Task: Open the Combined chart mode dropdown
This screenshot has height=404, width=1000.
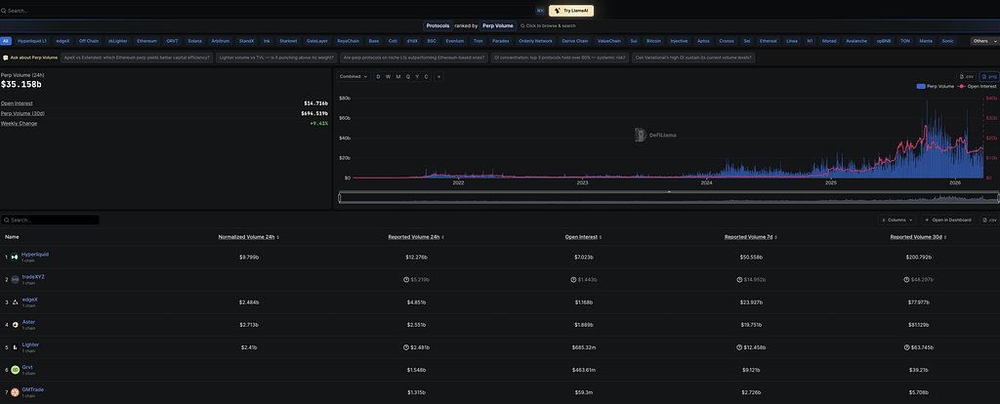Action: pos(354,76)
